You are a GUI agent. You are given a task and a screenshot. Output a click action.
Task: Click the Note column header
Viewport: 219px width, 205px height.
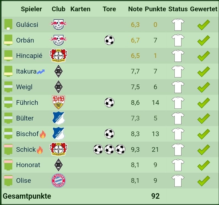[x=135, y=9]
